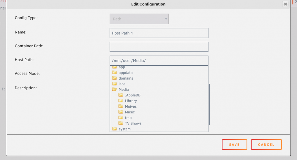Choose the tmp subfolder name
The width and height of the screenshot is (297, 160).
[128, 118]
